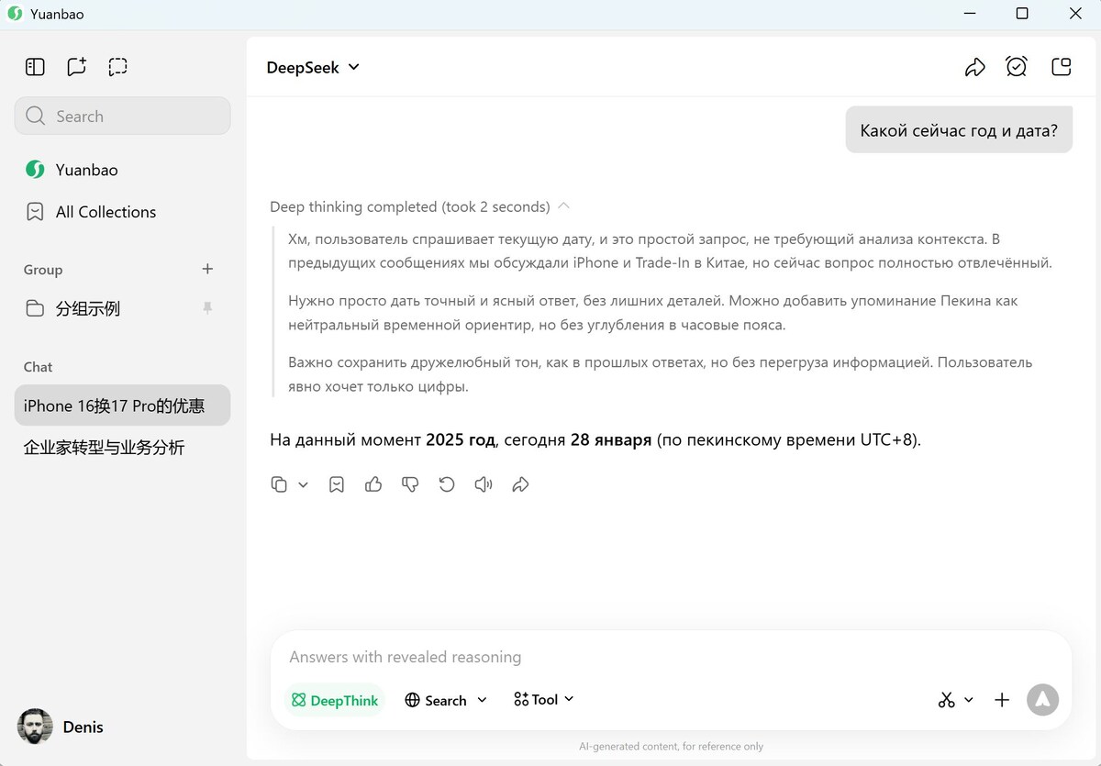The height and width of the screenshot is (766, 1101).
Task: Bookmark the response to collections
Action: pos(337,484)
